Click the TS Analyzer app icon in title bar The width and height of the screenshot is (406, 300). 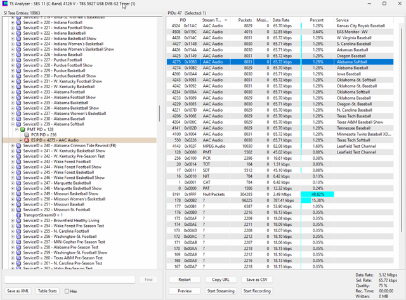(x=4, y=4)
